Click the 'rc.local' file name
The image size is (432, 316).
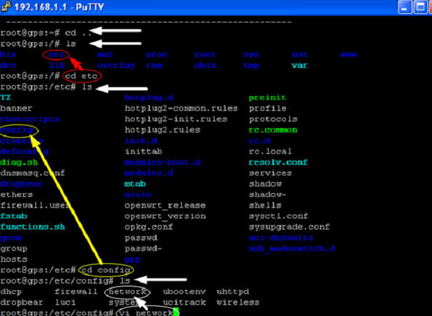(270, 151)
